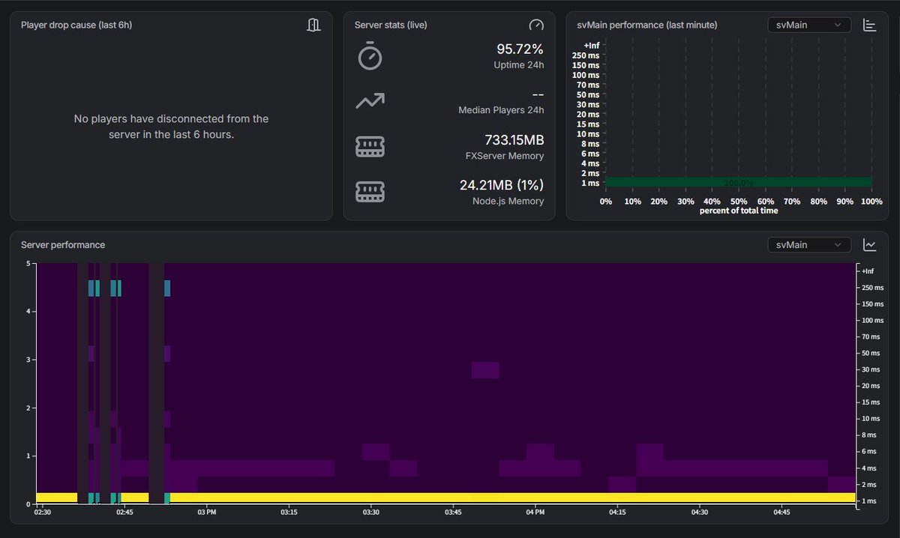Click the 250 ms label on heatmap axis
900x538 pixels.
pyautogui.click(x=872, y=288)
